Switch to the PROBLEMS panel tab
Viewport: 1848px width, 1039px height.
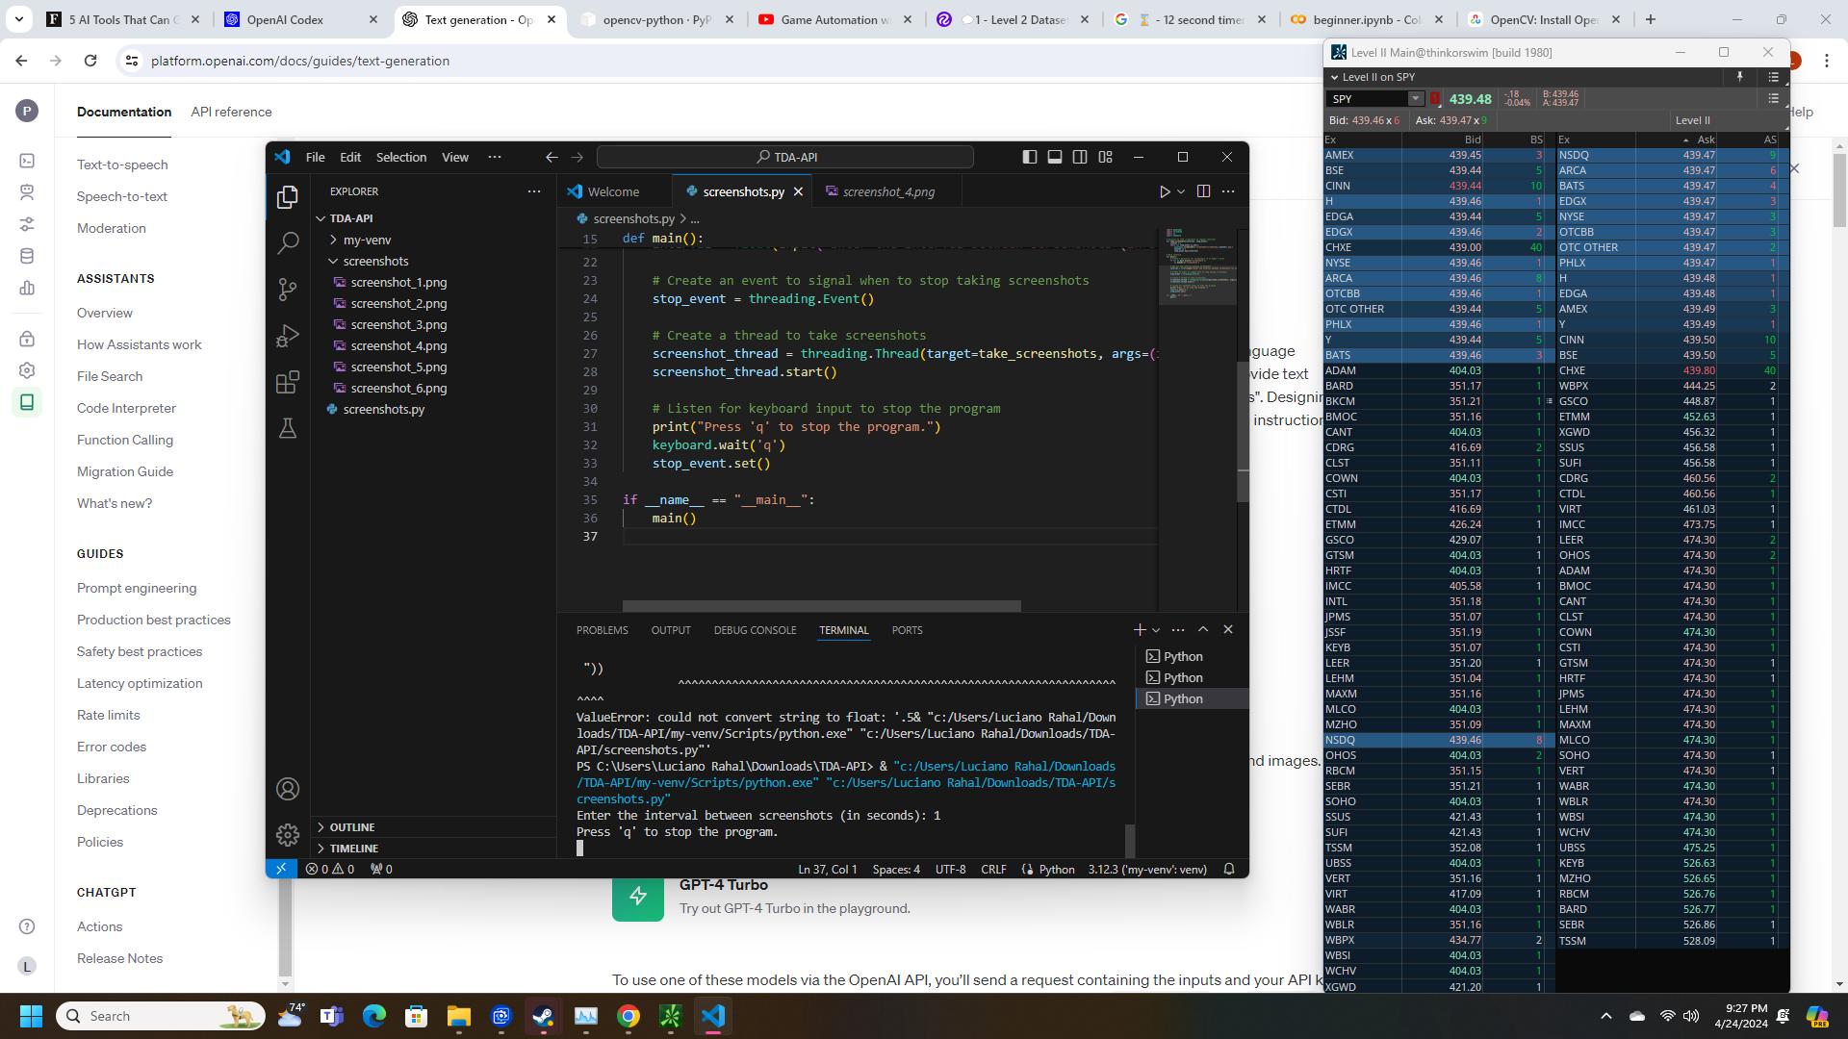[602, 630]
